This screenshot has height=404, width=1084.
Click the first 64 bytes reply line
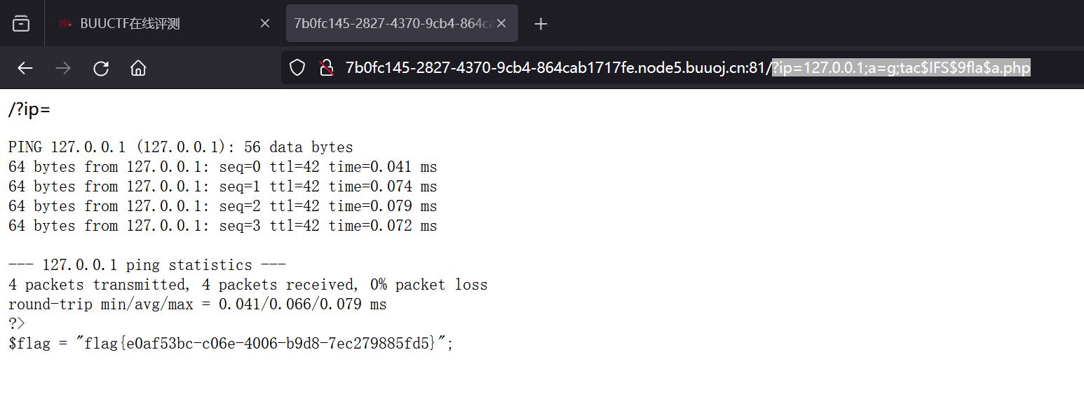pos(222,166)
